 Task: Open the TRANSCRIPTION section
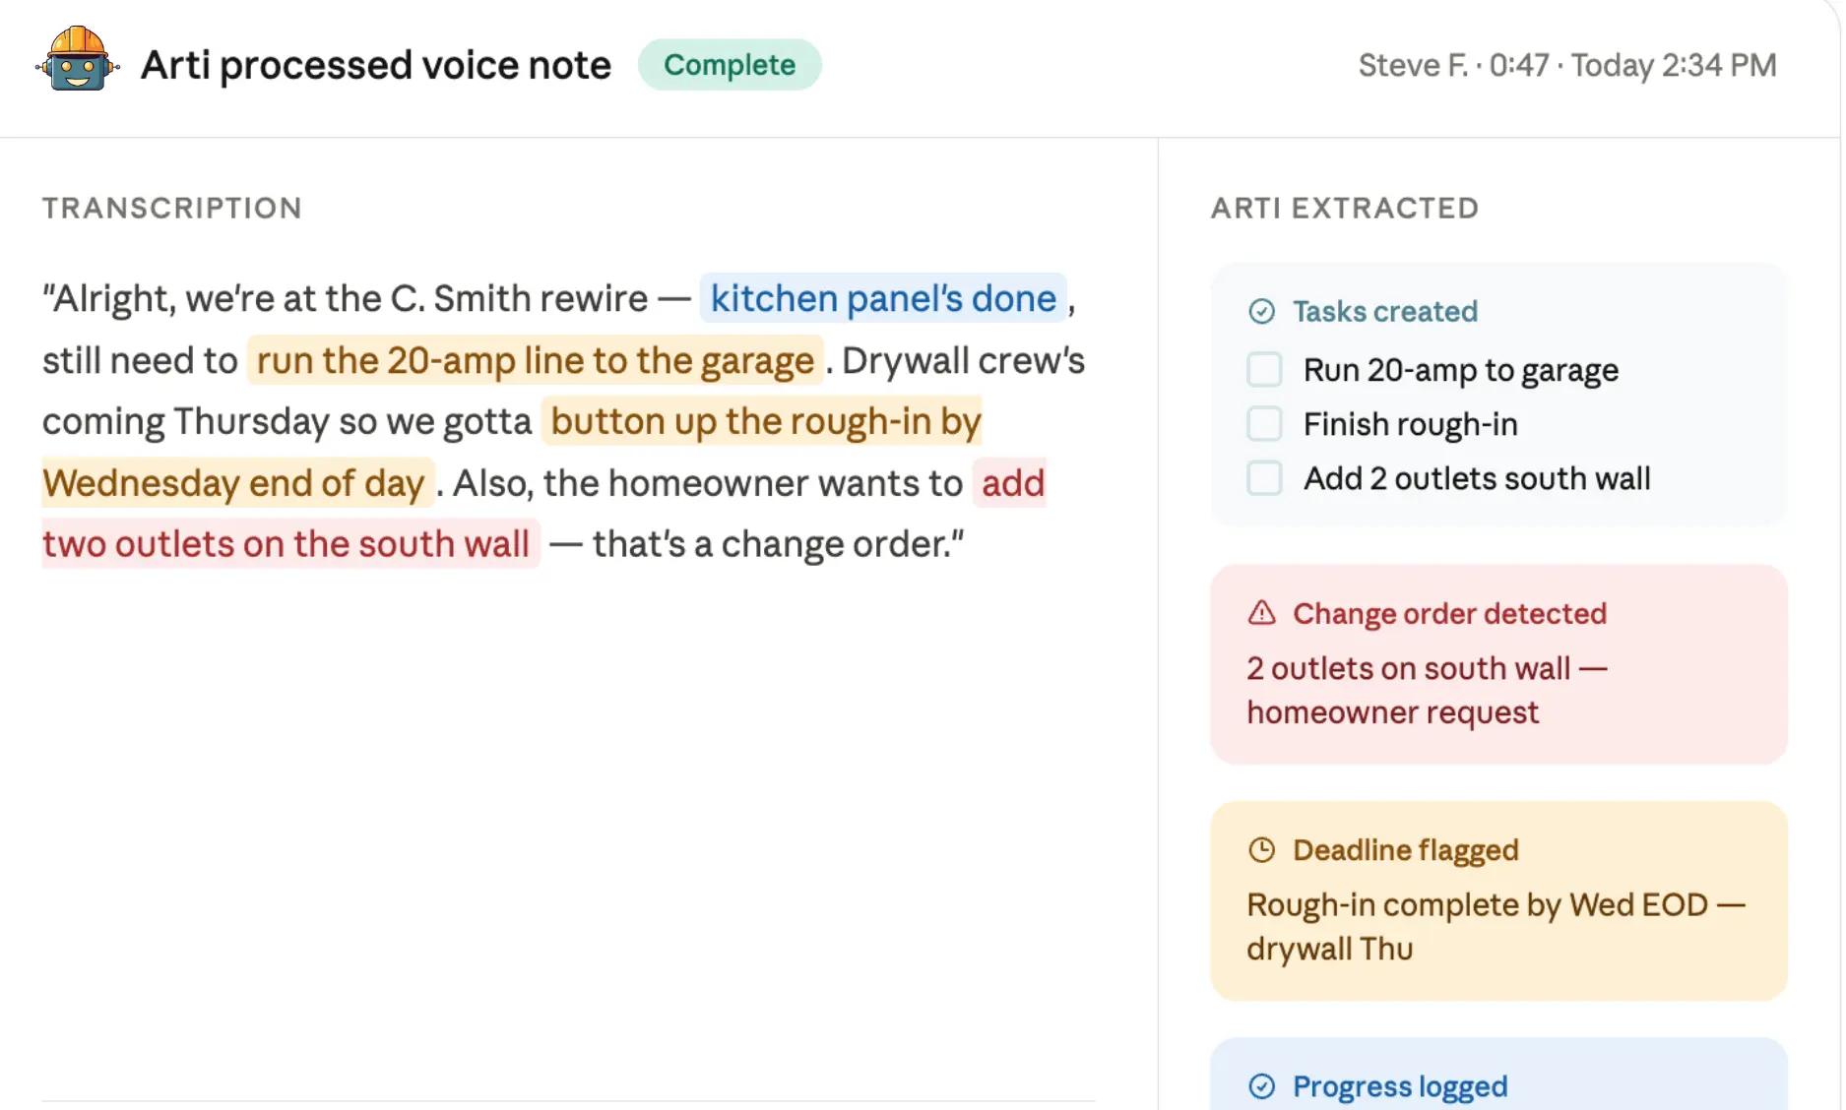tap(172, 208)
